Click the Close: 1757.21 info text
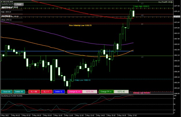This screenshot has height=117, width=181. point(6,20)
